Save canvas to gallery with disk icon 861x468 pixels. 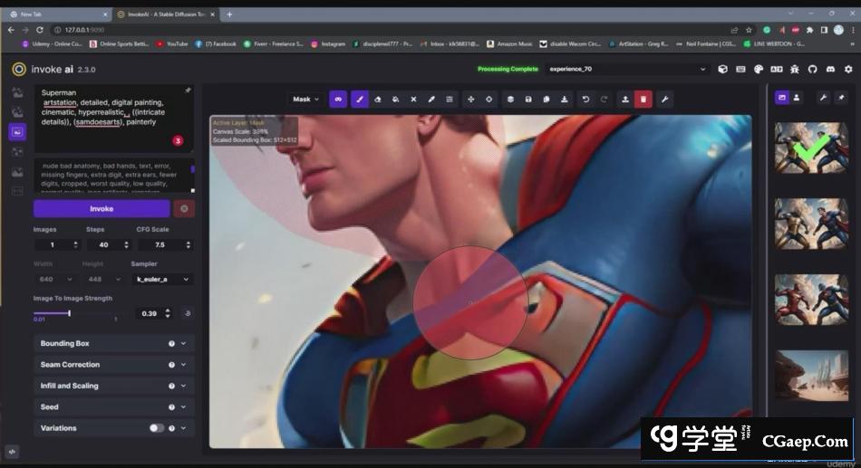[528, 100]
